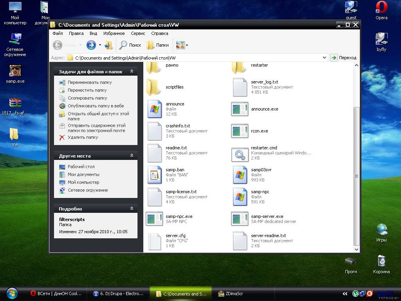Go to 'Мой компьютер' in Other Places

(x=83, y=182)
